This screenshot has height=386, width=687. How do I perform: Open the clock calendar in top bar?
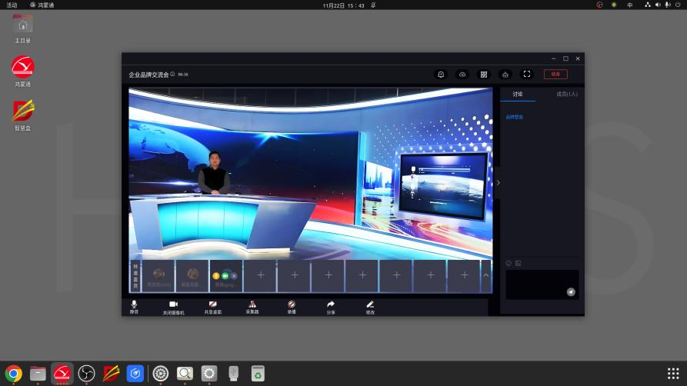click(x=343, y=5)
